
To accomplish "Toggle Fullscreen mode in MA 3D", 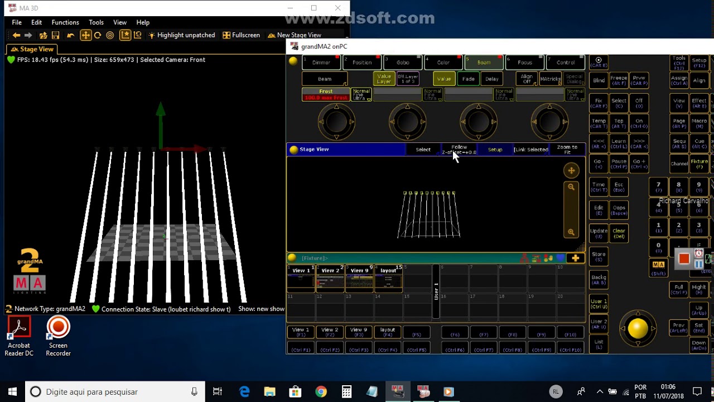I will coord(241,35).
